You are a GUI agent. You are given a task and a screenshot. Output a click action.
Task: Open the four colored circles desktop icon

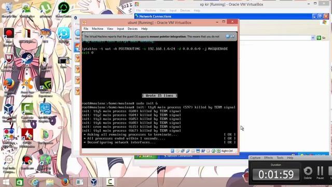pos(9,135)
